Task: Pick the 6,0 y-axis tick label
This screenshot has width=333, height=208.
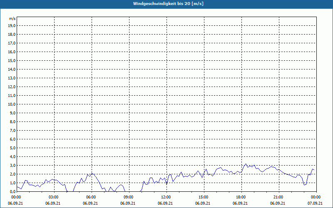Action: pyautogui.click(x=13, y=139)
